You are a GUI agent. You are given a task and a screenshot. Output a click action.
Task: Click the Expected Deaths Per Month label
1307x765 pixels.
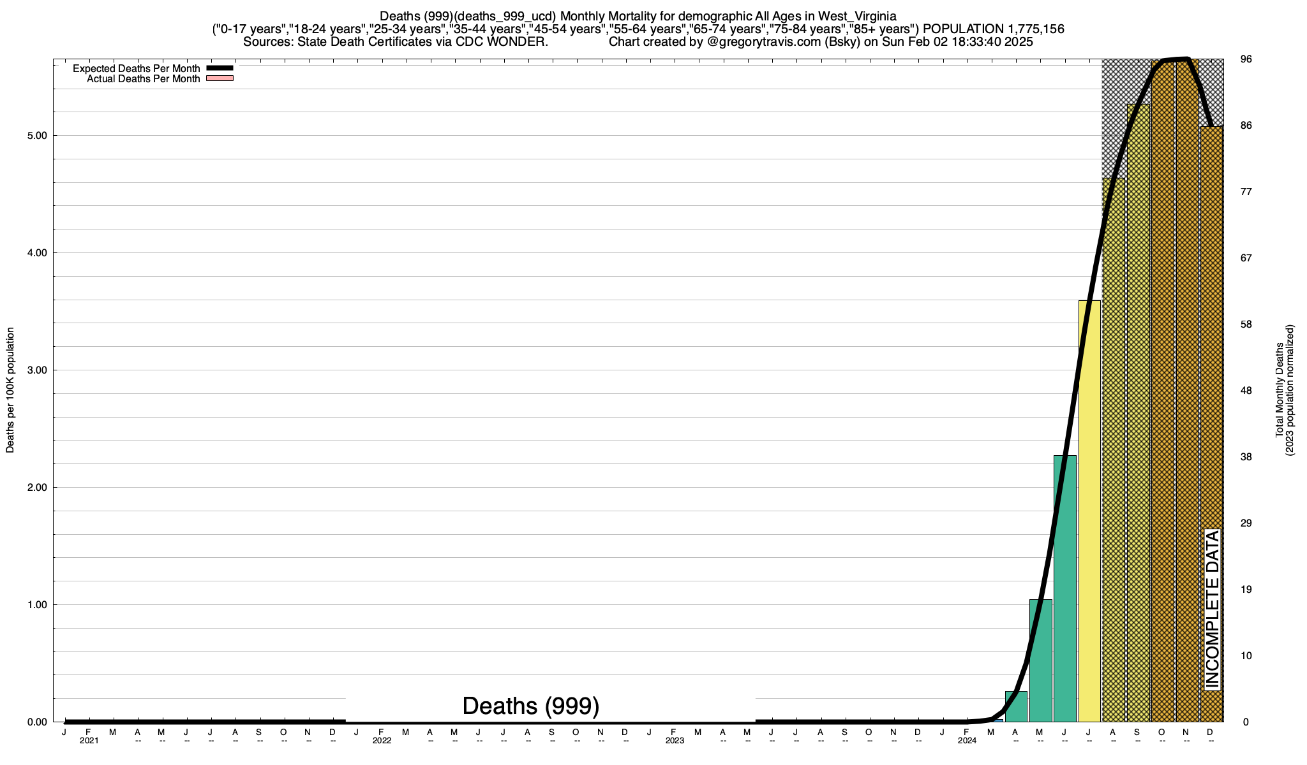point(136,68)
